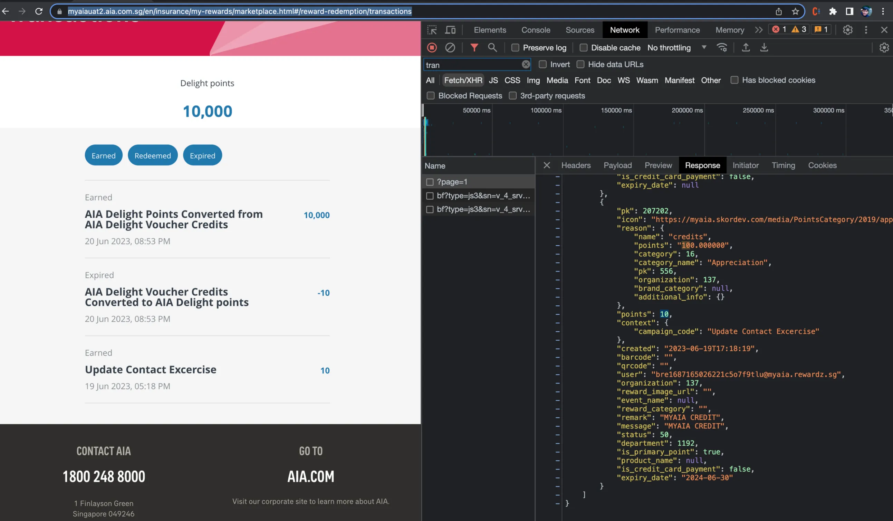Open network panel settings gear

[884, 47]
